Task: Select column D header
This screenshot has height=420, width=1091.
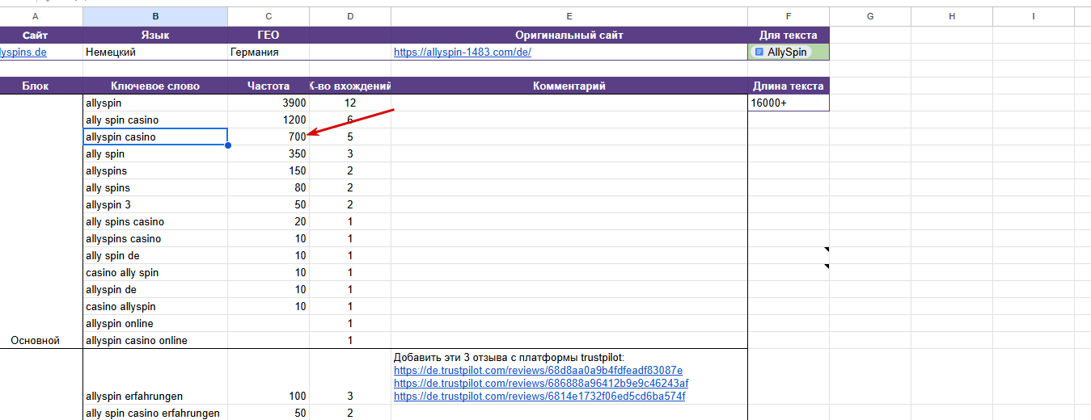Action: tap(350, 16)
